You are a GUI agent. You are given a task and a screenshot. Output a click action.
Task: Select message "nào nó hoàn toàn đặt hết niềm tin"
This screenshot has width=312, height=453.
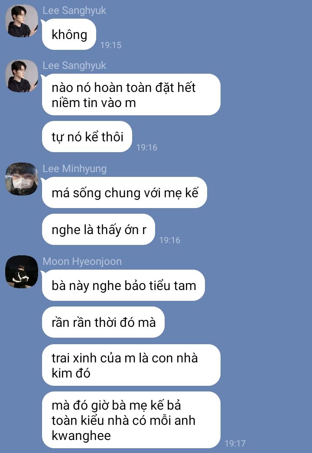(x=131, y=95)
